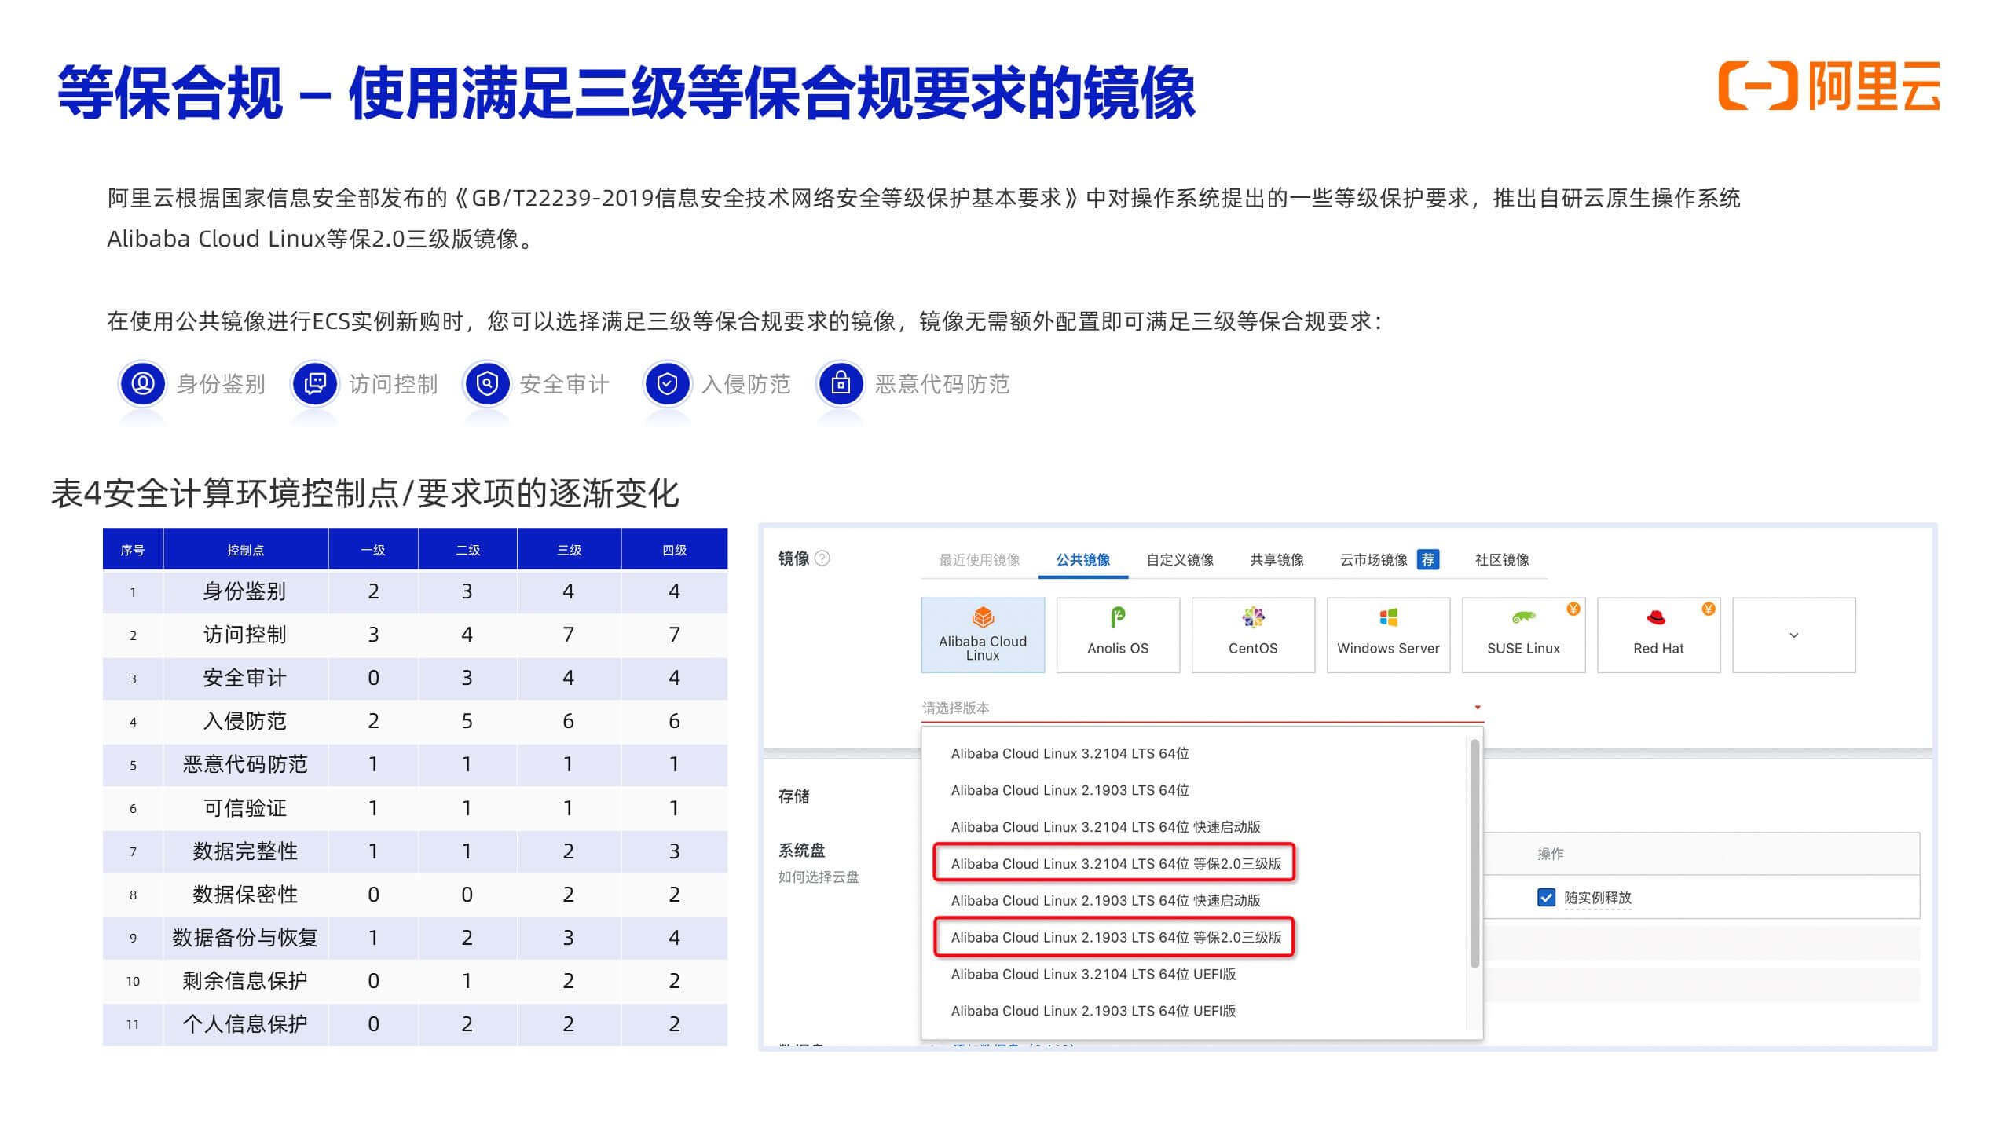Click the 剩余信息保护 table row label

coord(245,980)
